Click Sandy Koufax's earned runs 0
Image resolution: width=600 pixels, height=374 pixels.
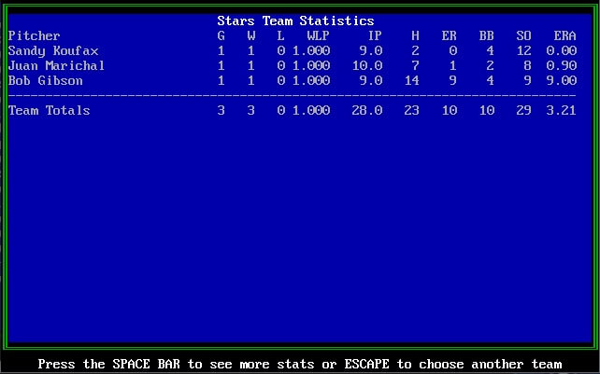tap(453, 50)
